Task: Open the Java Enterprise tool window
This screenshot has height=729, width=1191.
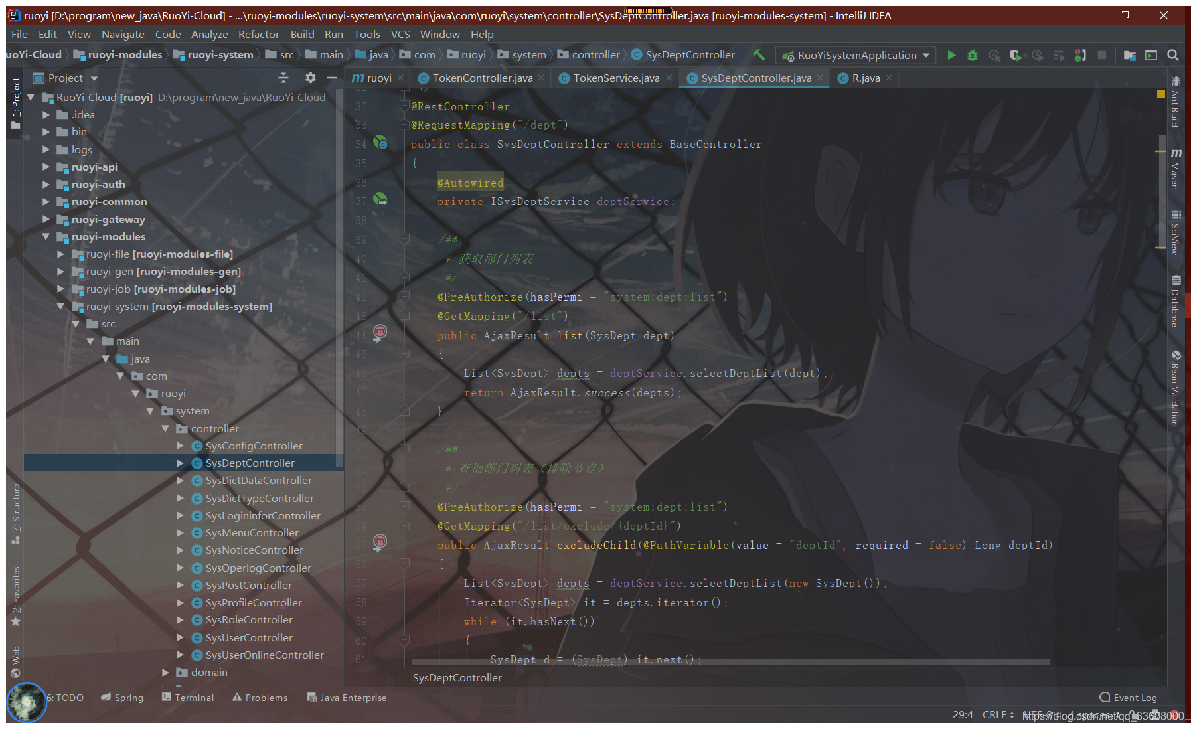Action: coord(347,697)
